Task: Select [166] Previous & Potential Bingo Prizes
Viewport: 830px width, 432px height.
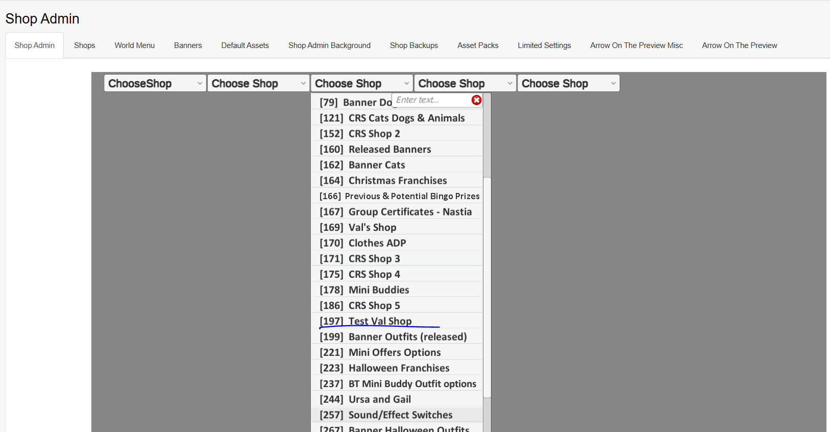Action: point(397,196)
